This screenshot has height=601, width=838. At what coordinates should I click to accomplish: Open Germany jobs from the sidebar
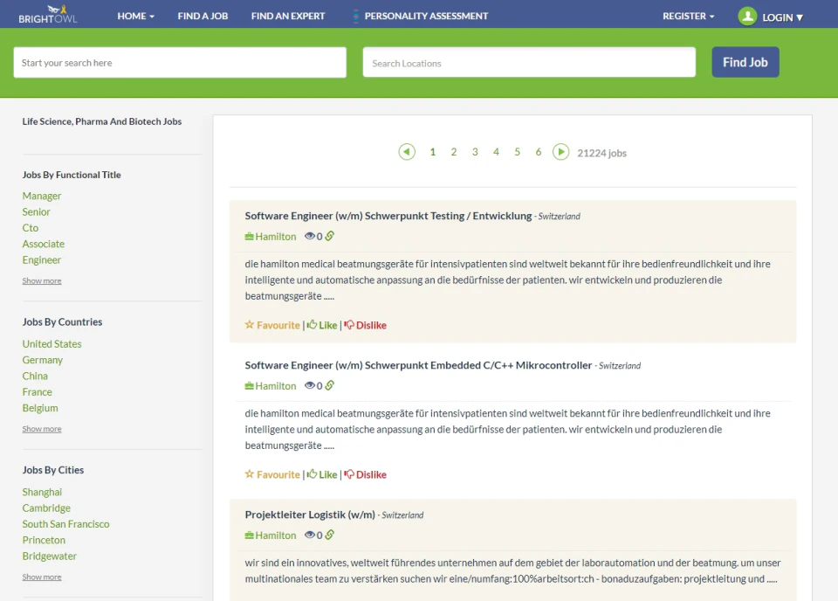[x=42, y=359]
